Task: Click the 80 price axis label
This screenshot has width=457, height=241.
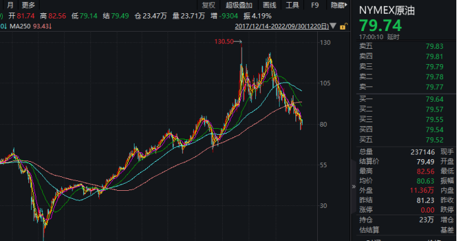Action: tap(323, 124)
